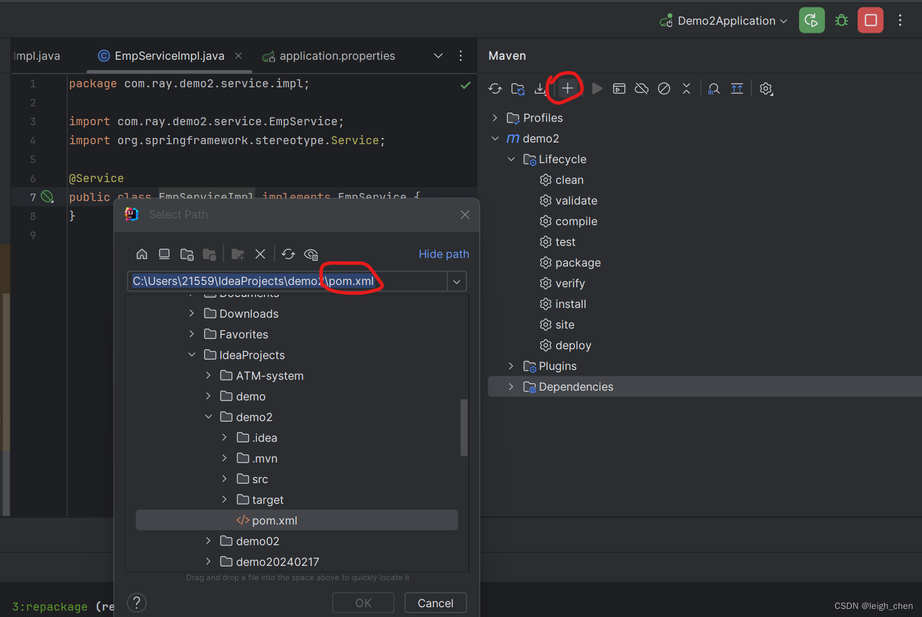922x617 pixels.
Task: Delete selected item in Select Path toolbar
Action: point(260,254)
